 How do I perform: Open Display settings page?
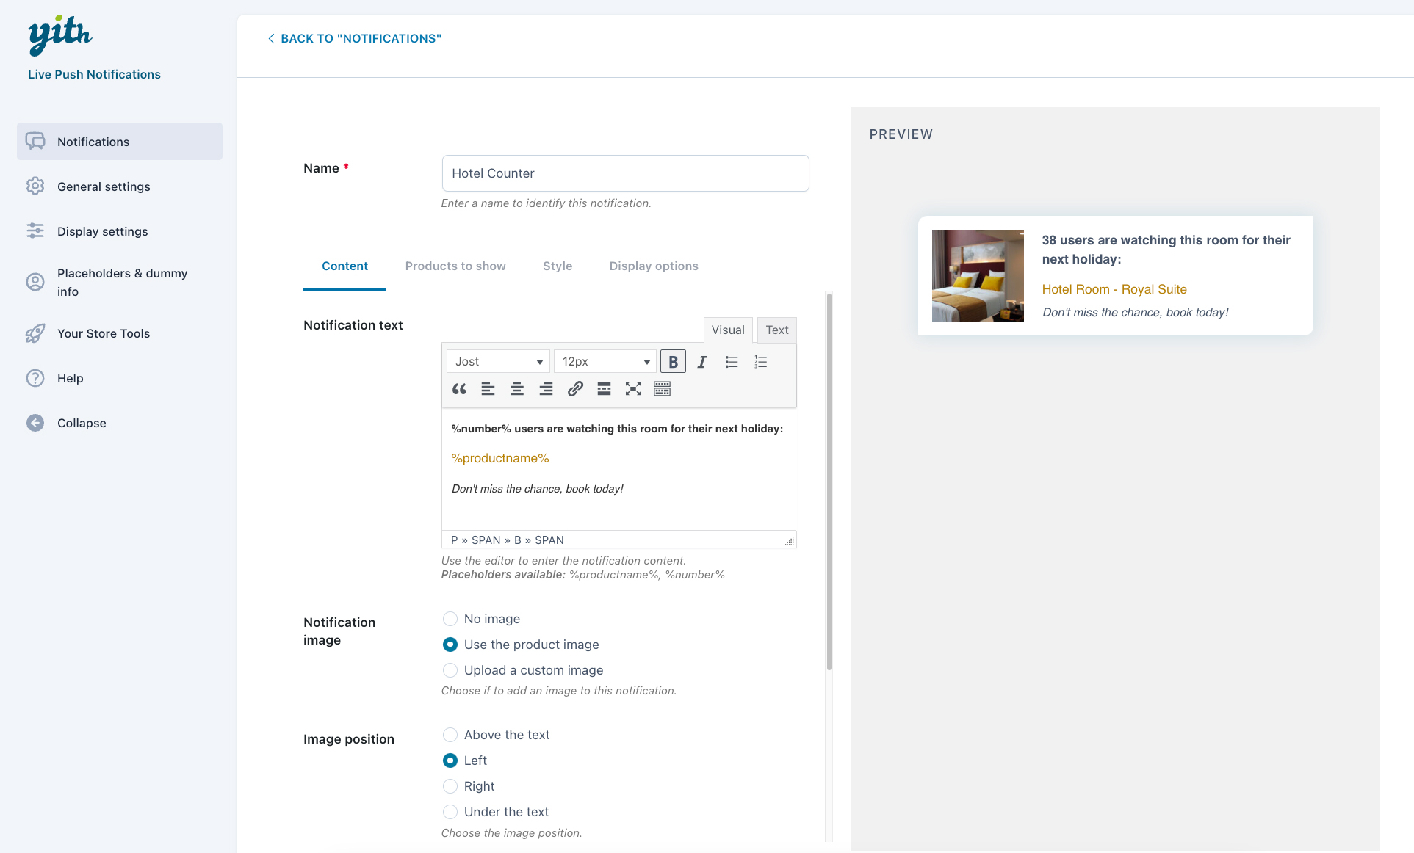[120, 231]
